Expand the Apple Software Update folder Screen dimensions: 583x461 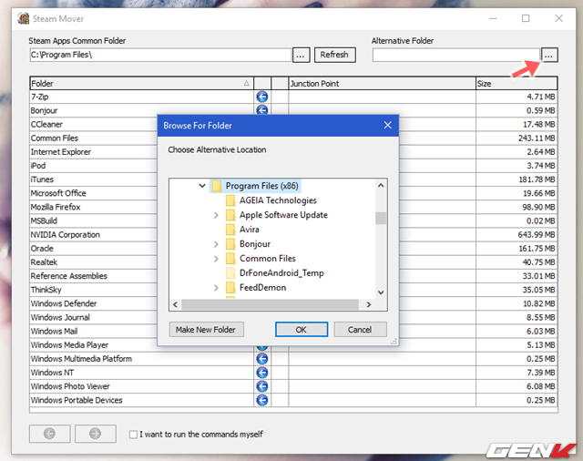coord(216,215)
